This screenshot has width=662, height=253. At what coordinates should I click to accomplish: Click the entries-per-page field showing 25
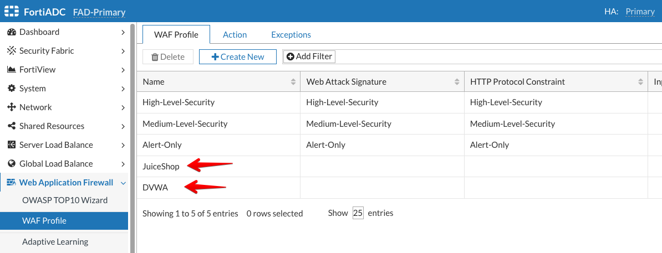coord(358,213)
